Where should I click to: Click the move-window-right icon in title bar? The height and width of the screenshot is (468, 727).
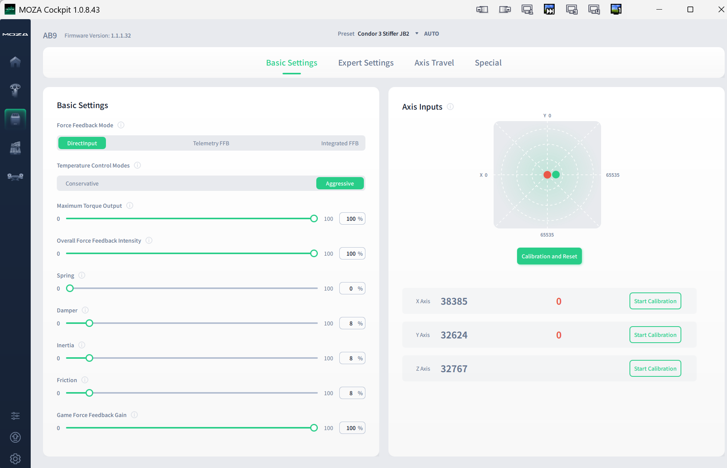pos(505,10)
